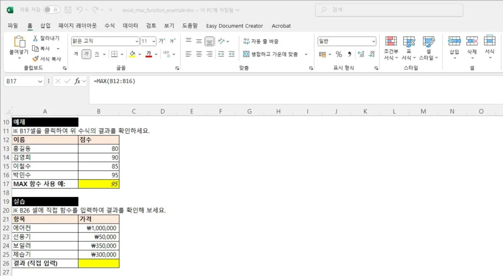Toggle underline (가) formatting
The height and width of the screenshot is (276, 503).
tap(97, 54)
